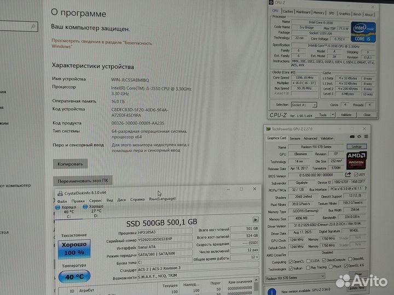Expand CPU-Z Tools dropdown arrow
This screenshot has height=295, width=394.
(333, 115)
